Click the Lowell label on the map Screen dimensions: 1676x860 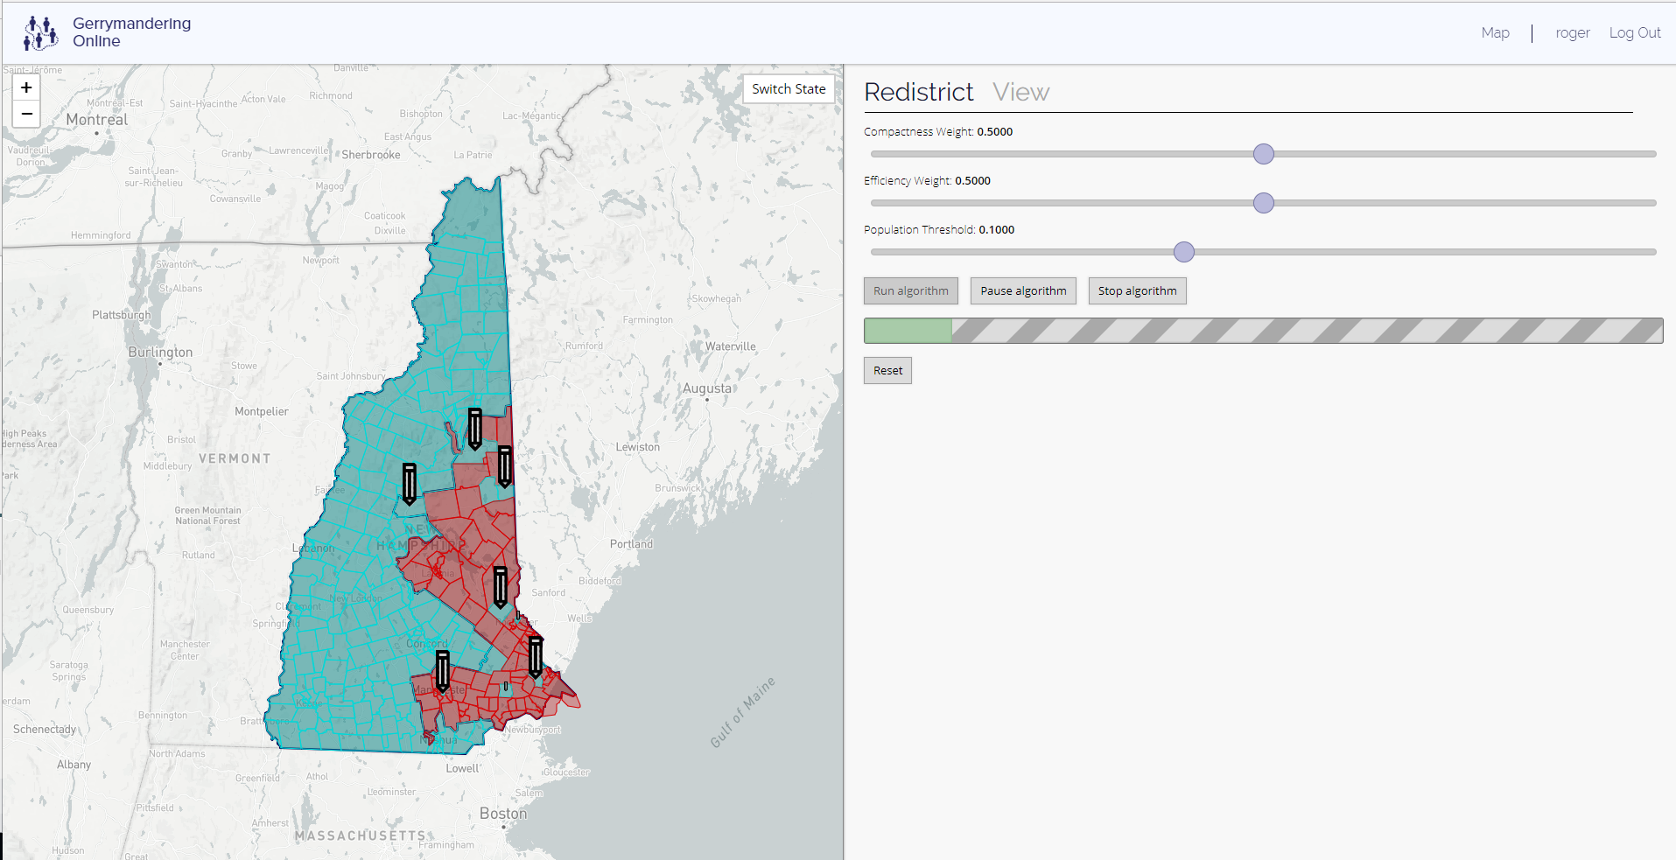pos(462,769)
